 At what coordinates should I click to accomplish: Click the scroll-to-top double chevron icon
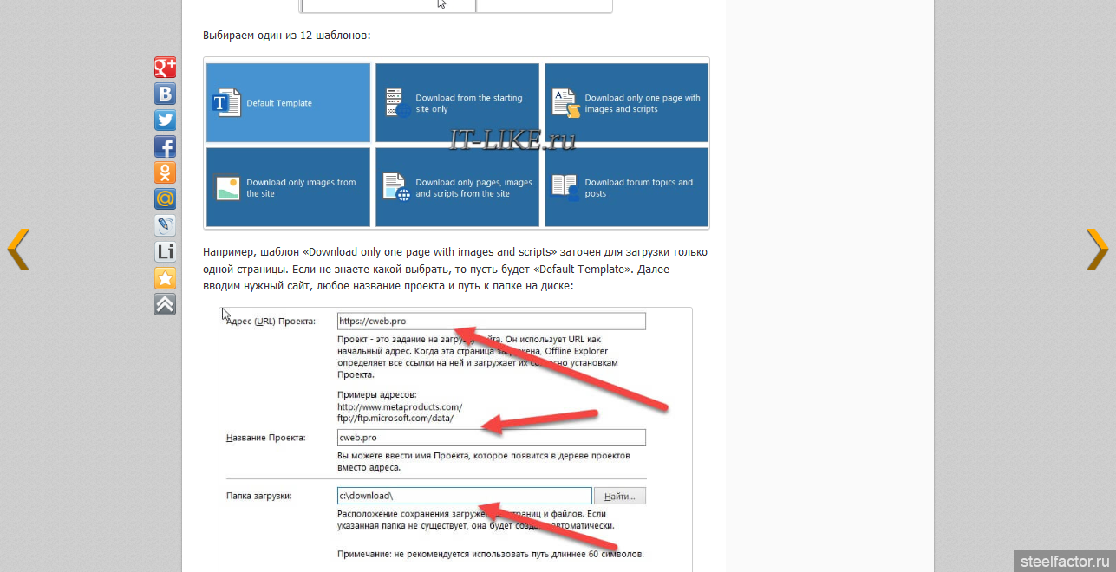tap(165, 304)
